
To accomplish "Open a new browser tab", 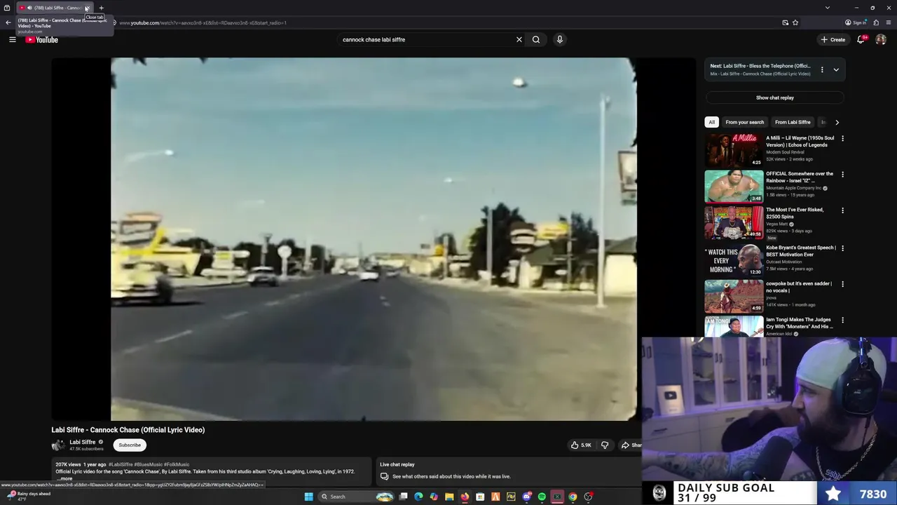I will coord(101,8).
